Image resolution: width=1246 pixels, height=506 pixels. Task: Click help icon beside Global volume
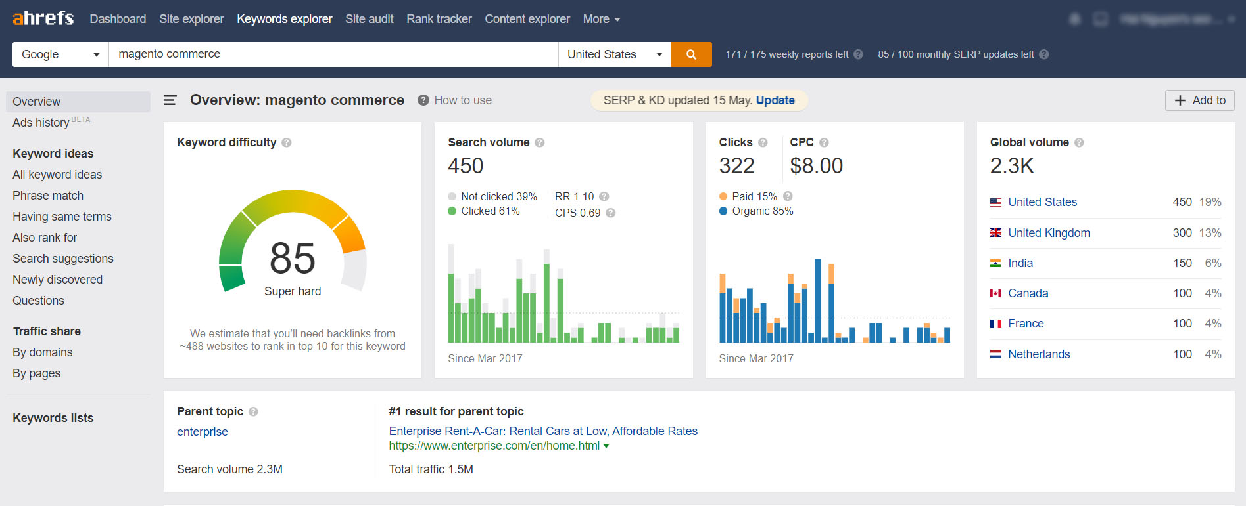point(1079,142)
